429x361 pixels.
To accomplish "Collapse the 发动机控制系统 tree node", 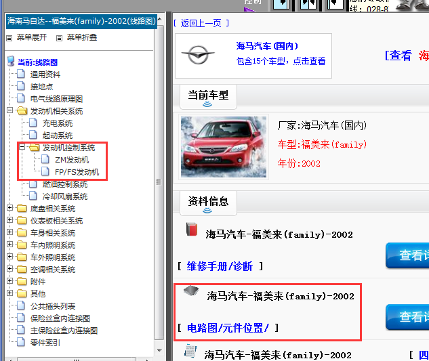I will pyautogui.click(x=22, y=147).
